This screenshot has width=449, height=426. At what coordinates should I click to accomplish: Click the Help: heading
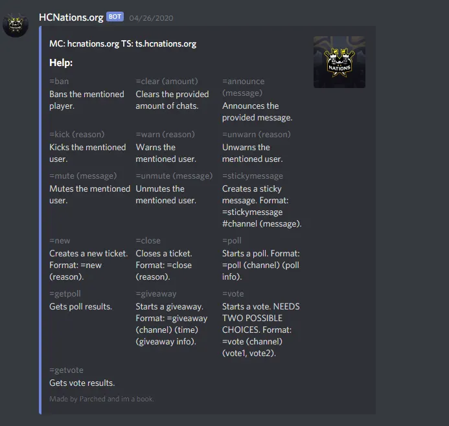click(61, 63)
